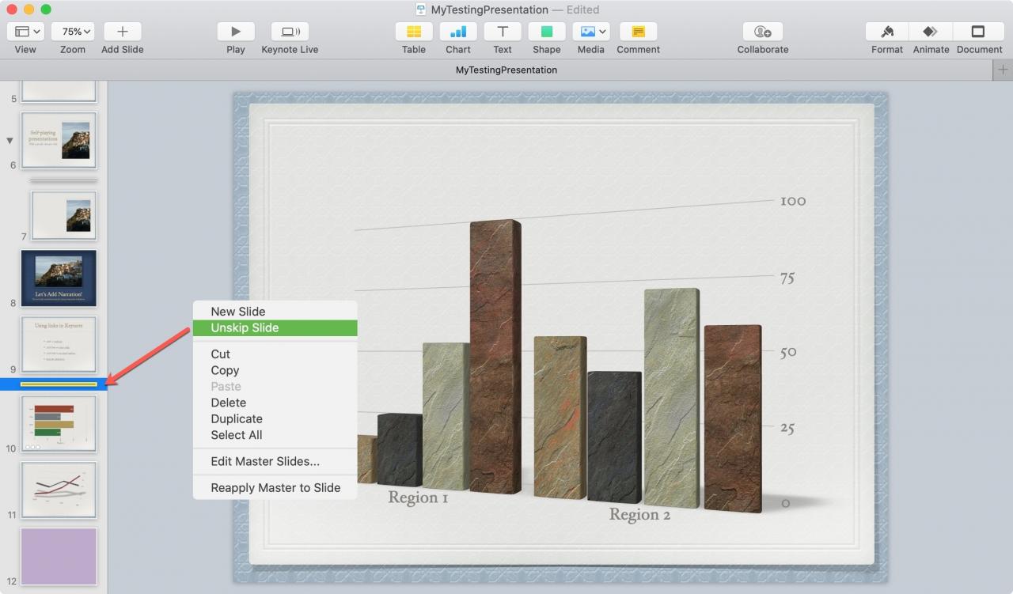Image resolution: width=1013 pixels, height=594 pixels.
Task: Select slide 6 thumbnail
Action: pos(59,140)
